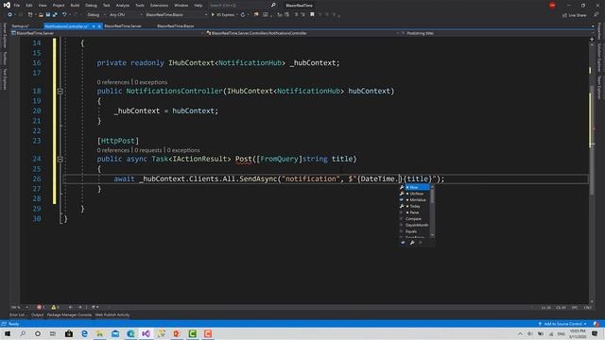This screenshot has height=340, width=605.
Task: Click the Navigate Backward toolbar icon
Action: click(9, 15)
